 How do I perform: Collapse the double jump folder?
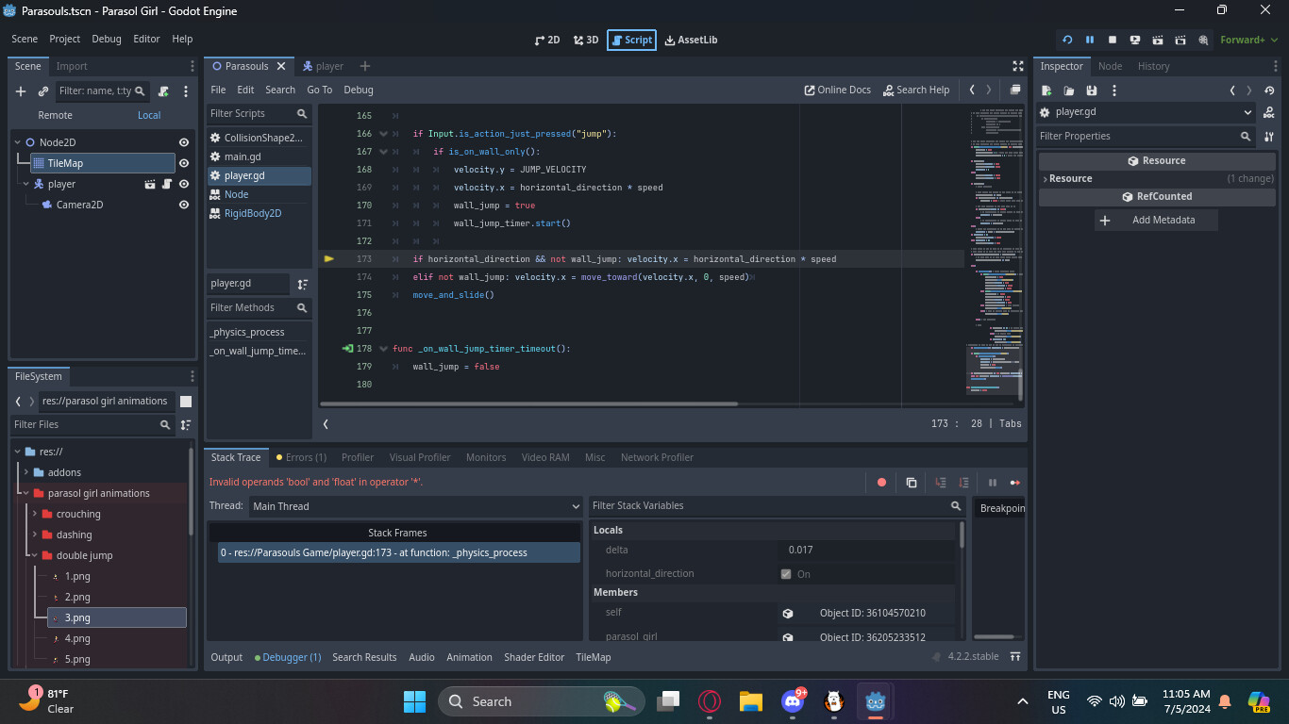[x=35, y=555]
